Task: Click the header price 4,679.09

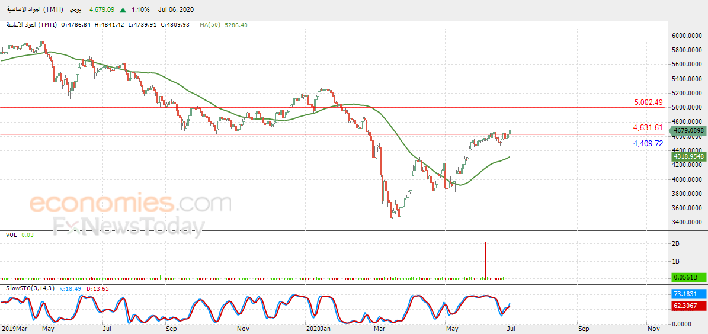Action: click(x=101, y=9)
